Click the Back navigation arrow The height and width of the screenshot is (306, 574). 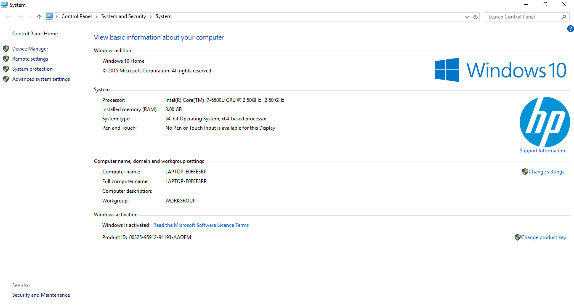pos(8,17)
